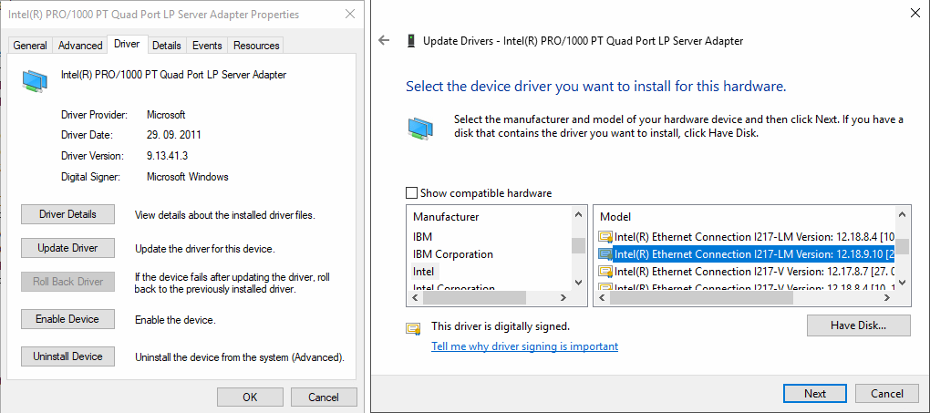
Task: Click the network adapter icon in Properties dialog
Action: point(35,79)
